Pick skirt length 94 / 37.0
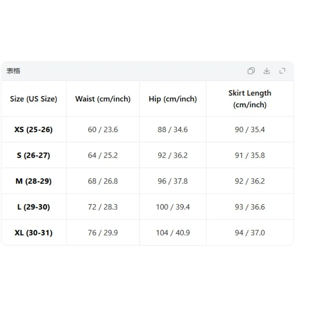The image size is (313, 313). coord(250,232)
